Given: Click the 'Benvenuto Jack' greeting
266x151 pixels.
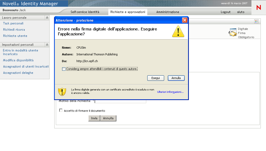Looking at the screenshot, I should 14,10.
